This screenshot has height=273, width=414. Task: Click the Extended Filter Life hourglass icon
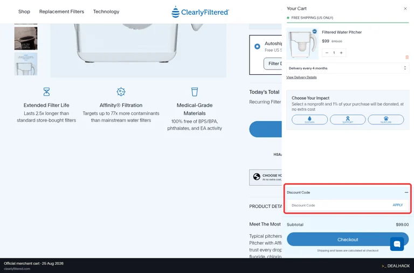tap(46, 92)
